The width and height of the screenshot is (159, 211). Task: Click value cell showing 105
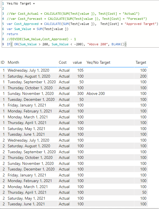click(80, 70)
